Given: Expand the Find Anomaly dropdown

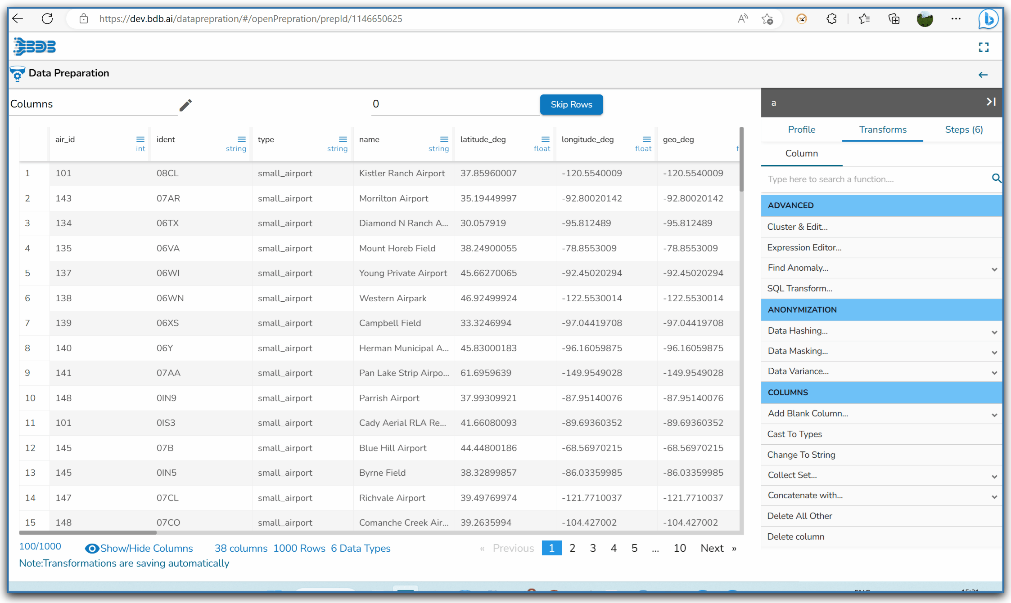Looking at the screenshot, I should [994, 269].
